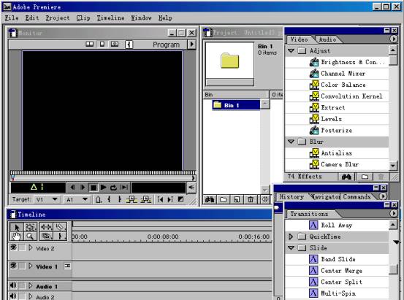Collapse the Slide transitions folder
Image resolution: width=404 pixels, height=300 pixels.
291,248
